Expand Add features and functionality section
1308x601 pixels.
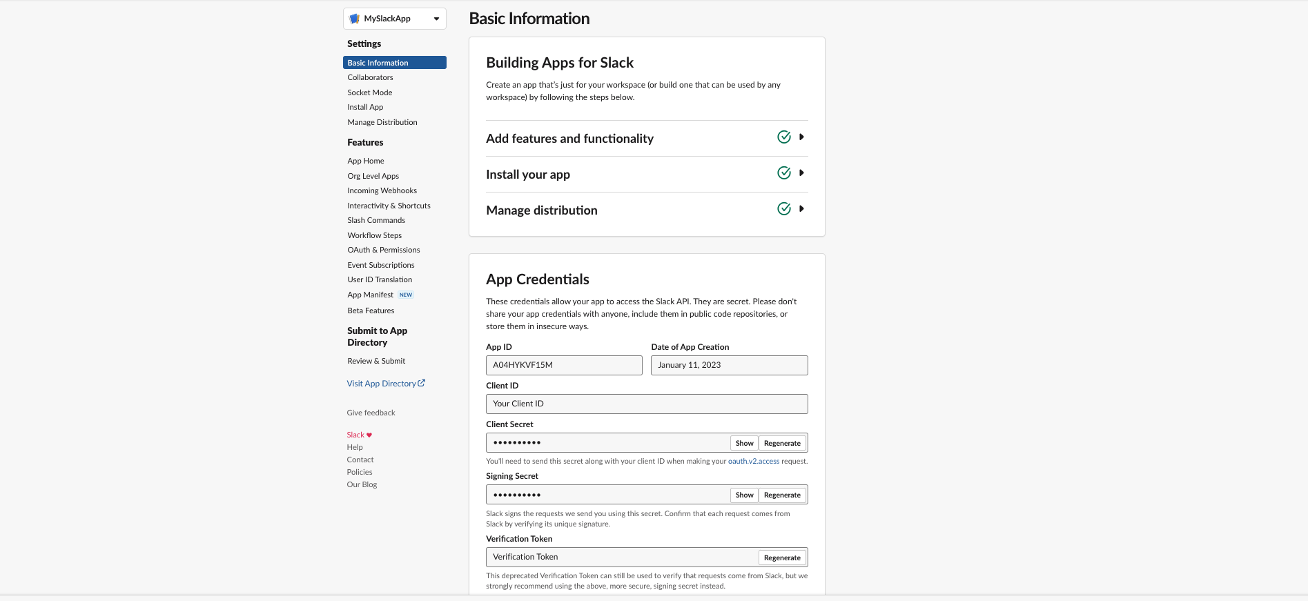tap(801, 137)
